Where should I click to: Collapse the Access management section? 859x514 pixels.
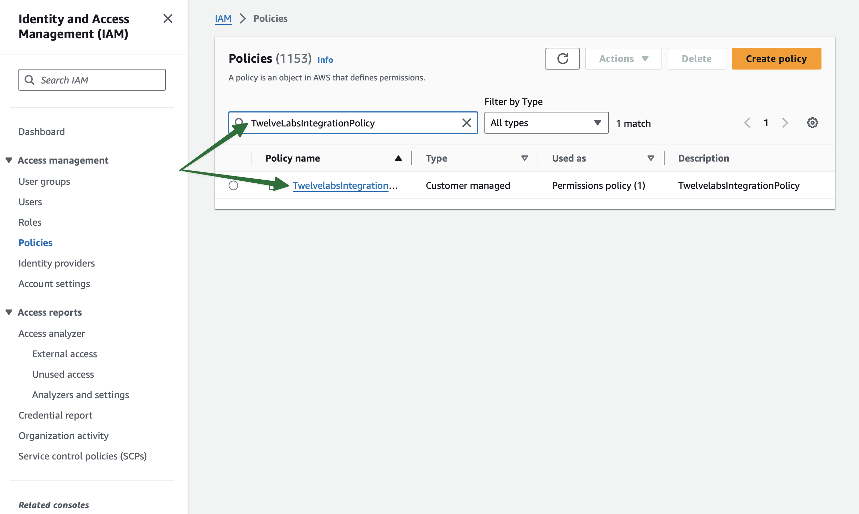point(9,160)
